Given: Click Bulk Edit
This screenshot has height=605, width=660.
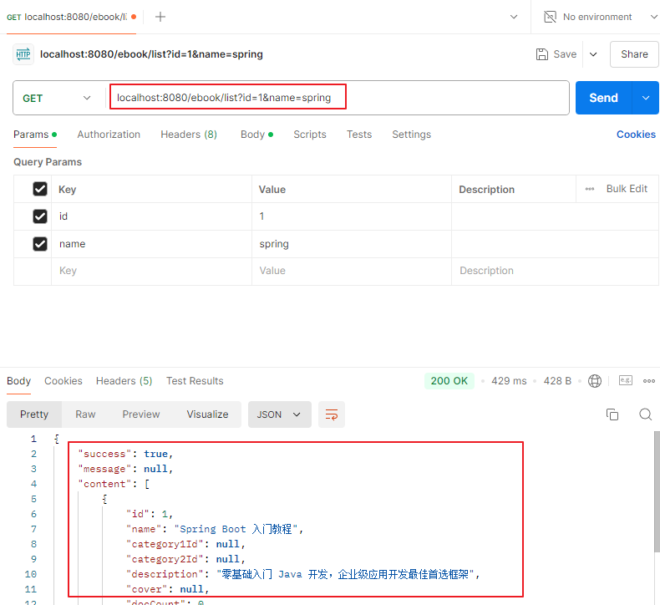Looking at the screenshot, I should tap(627, 189).
